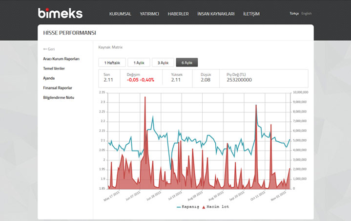Open Aracı Kurum Raporları

pyautogui.click(x=61, y=59)
